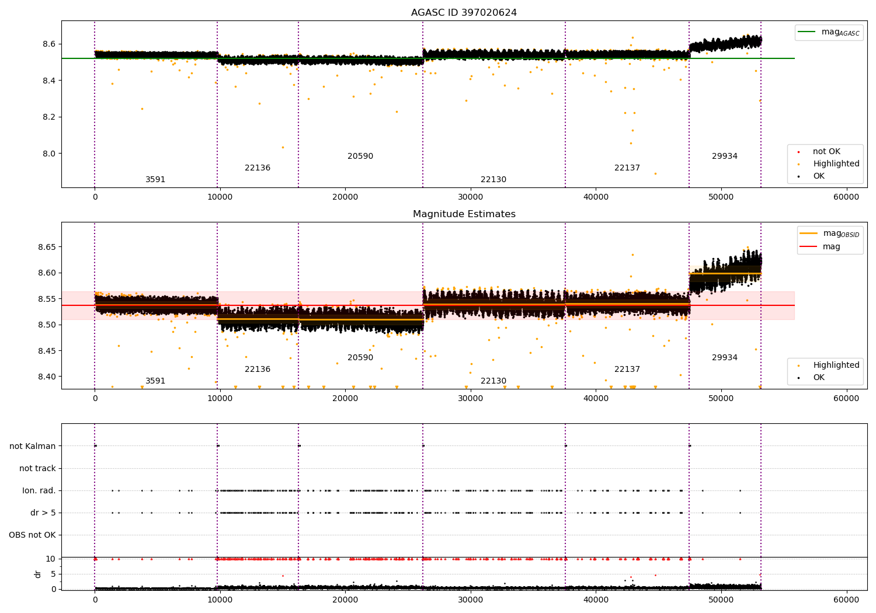Viewport: 876px width, 613px height.
Task: Click the 'not track' flag row label
Action: [x=37, y=469]
